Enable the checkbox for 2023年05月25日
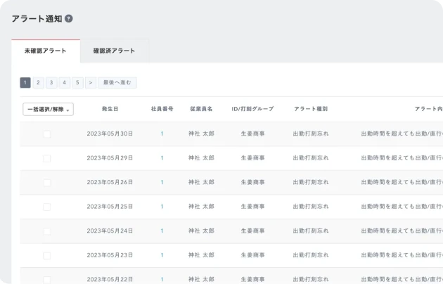This screenshot has height=284, width=443. click(46, 207)
